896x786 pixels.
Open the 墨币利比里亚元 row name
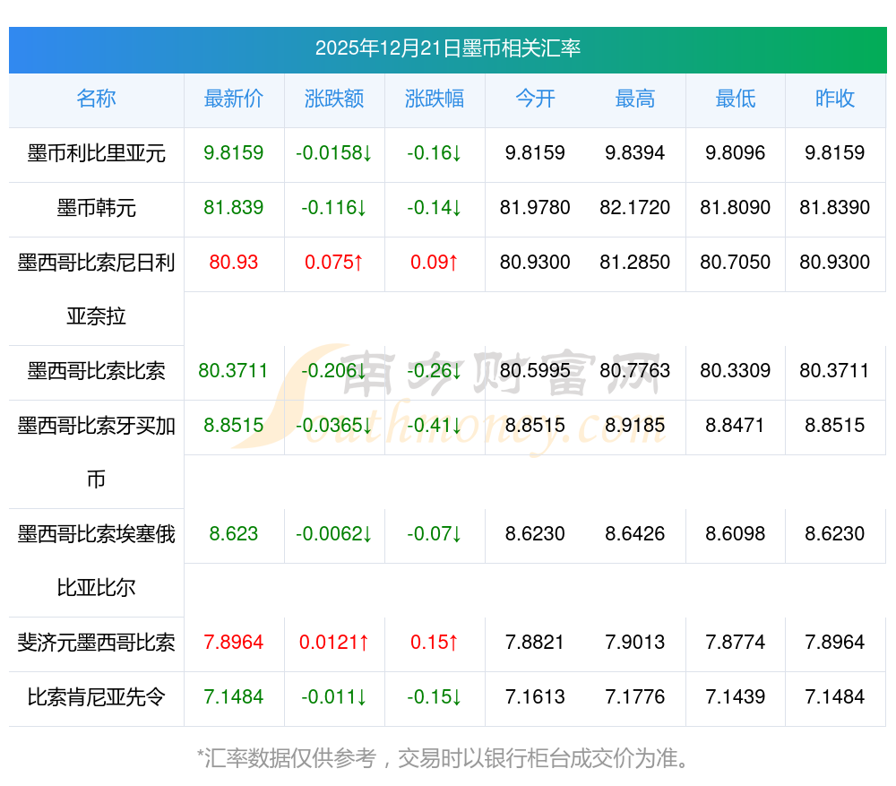point(96,153)
